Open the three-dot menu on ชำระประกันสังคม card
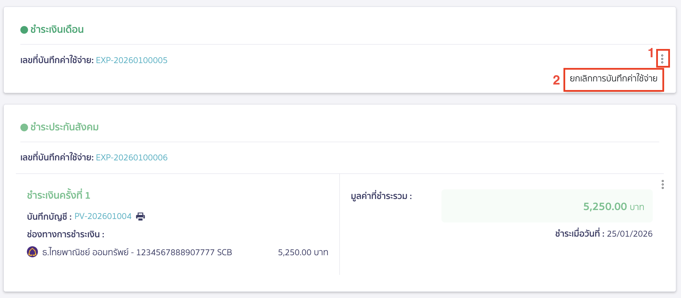681x298 pixels. [x=662, y=185]
